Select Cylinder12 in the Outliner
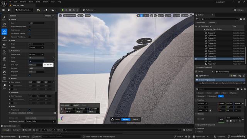 point(211,41)
